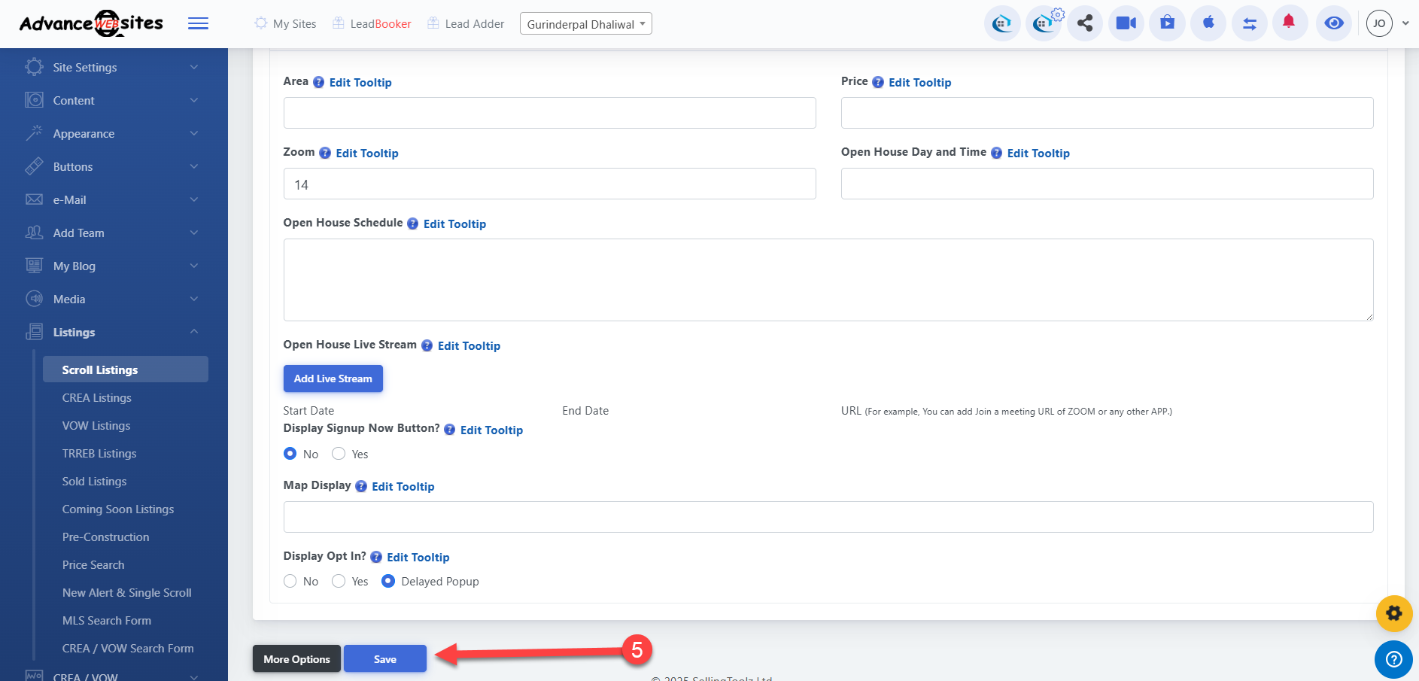The image size is (1419, 681).
Task: Click inside the Zoom input field
Action: [549, 184]
